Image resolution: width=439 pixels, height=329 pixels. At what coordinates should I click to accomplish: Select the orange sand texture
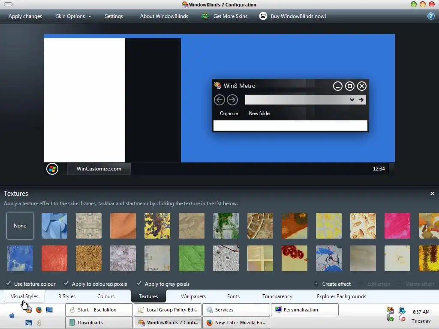[x=123, y=226]
